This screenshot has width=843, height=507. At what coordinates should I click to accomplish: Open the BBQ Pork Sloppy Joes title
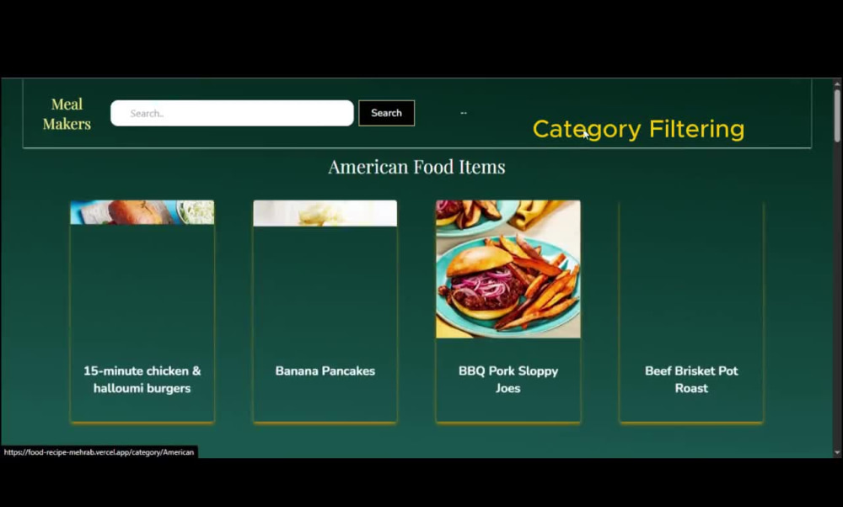click(x=508, y=380)
